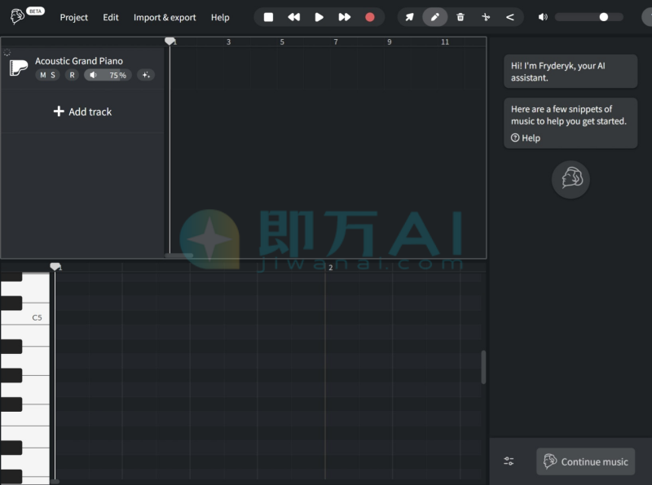The image size is (652, 485).
Task: Select the pencil draw tool
Action: tap(435, 17)
